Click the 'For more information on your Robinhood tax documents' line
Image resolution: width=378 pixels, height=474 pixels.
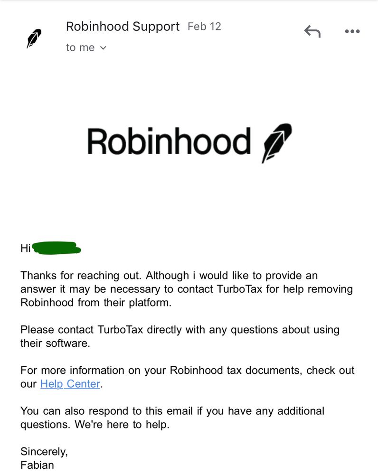point(187,370)
